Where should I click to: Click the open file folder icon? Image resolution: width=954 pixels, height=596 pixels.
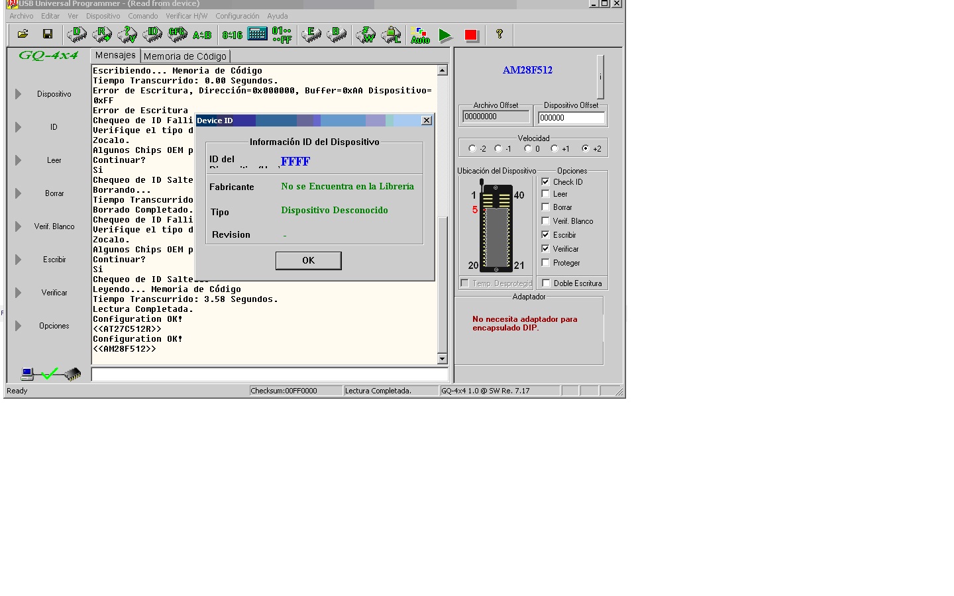point(23,34)
